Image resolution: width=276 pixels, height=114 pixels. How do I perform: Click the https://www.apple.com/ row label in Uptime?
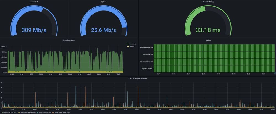(x=147, y=47)
